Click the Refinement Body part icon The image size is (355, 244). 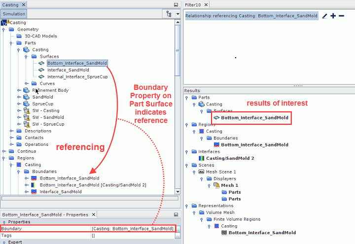26,90
